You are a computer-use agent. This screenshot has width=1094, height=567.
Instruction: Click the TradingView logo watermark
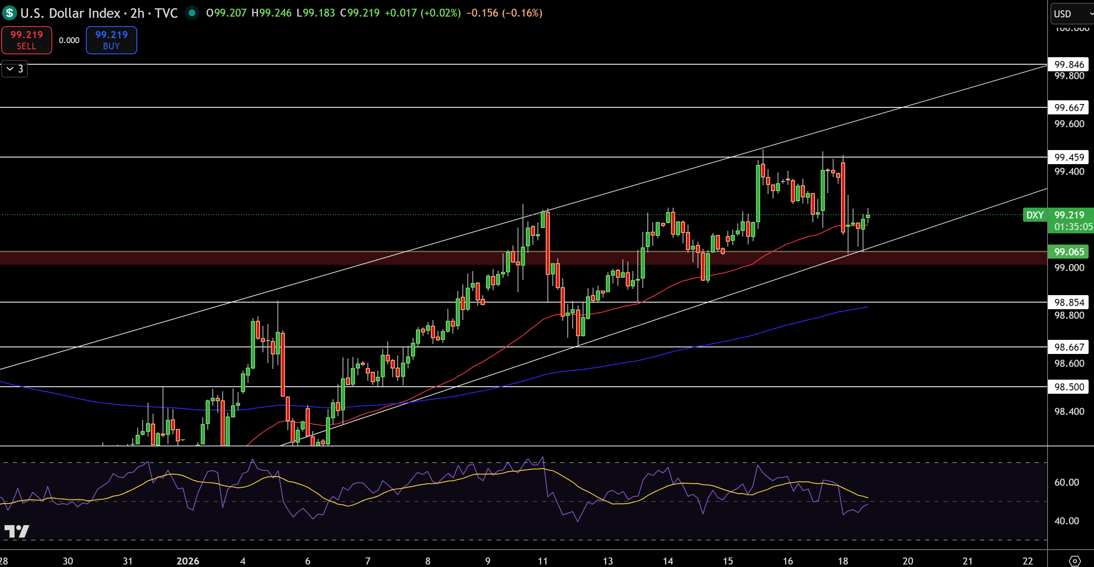17,531
